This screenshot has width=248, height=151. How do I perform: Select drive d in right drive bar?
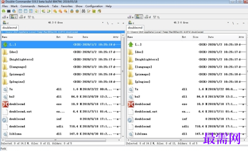point(148,17)
